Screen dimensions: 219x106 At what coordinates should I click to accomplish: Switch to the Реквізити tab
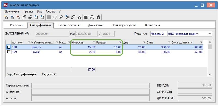(16, 25)
